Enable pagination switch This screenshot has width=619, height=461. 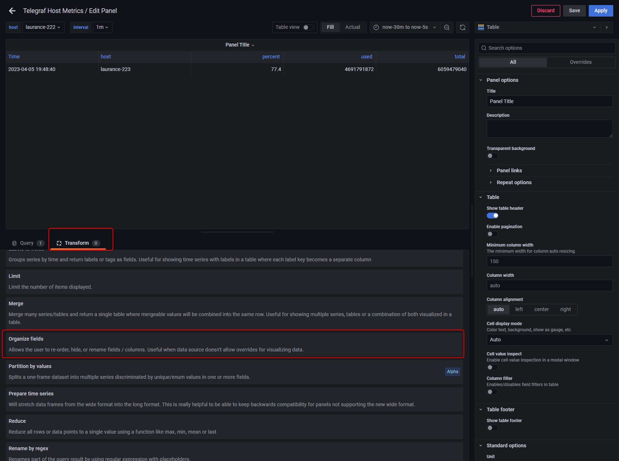click(x=492, y=234)
